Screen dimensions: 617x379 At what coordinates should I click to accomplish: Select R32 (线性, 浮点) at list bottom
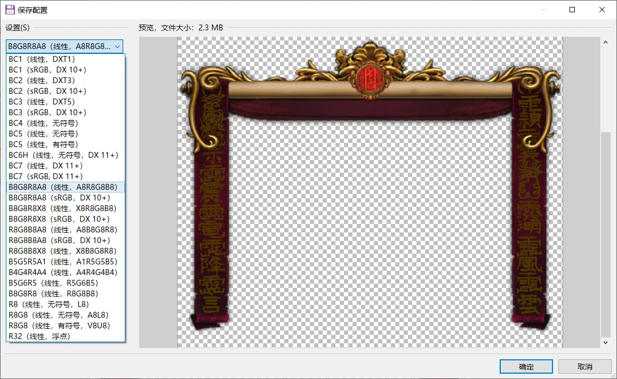(x=66, y=336)
